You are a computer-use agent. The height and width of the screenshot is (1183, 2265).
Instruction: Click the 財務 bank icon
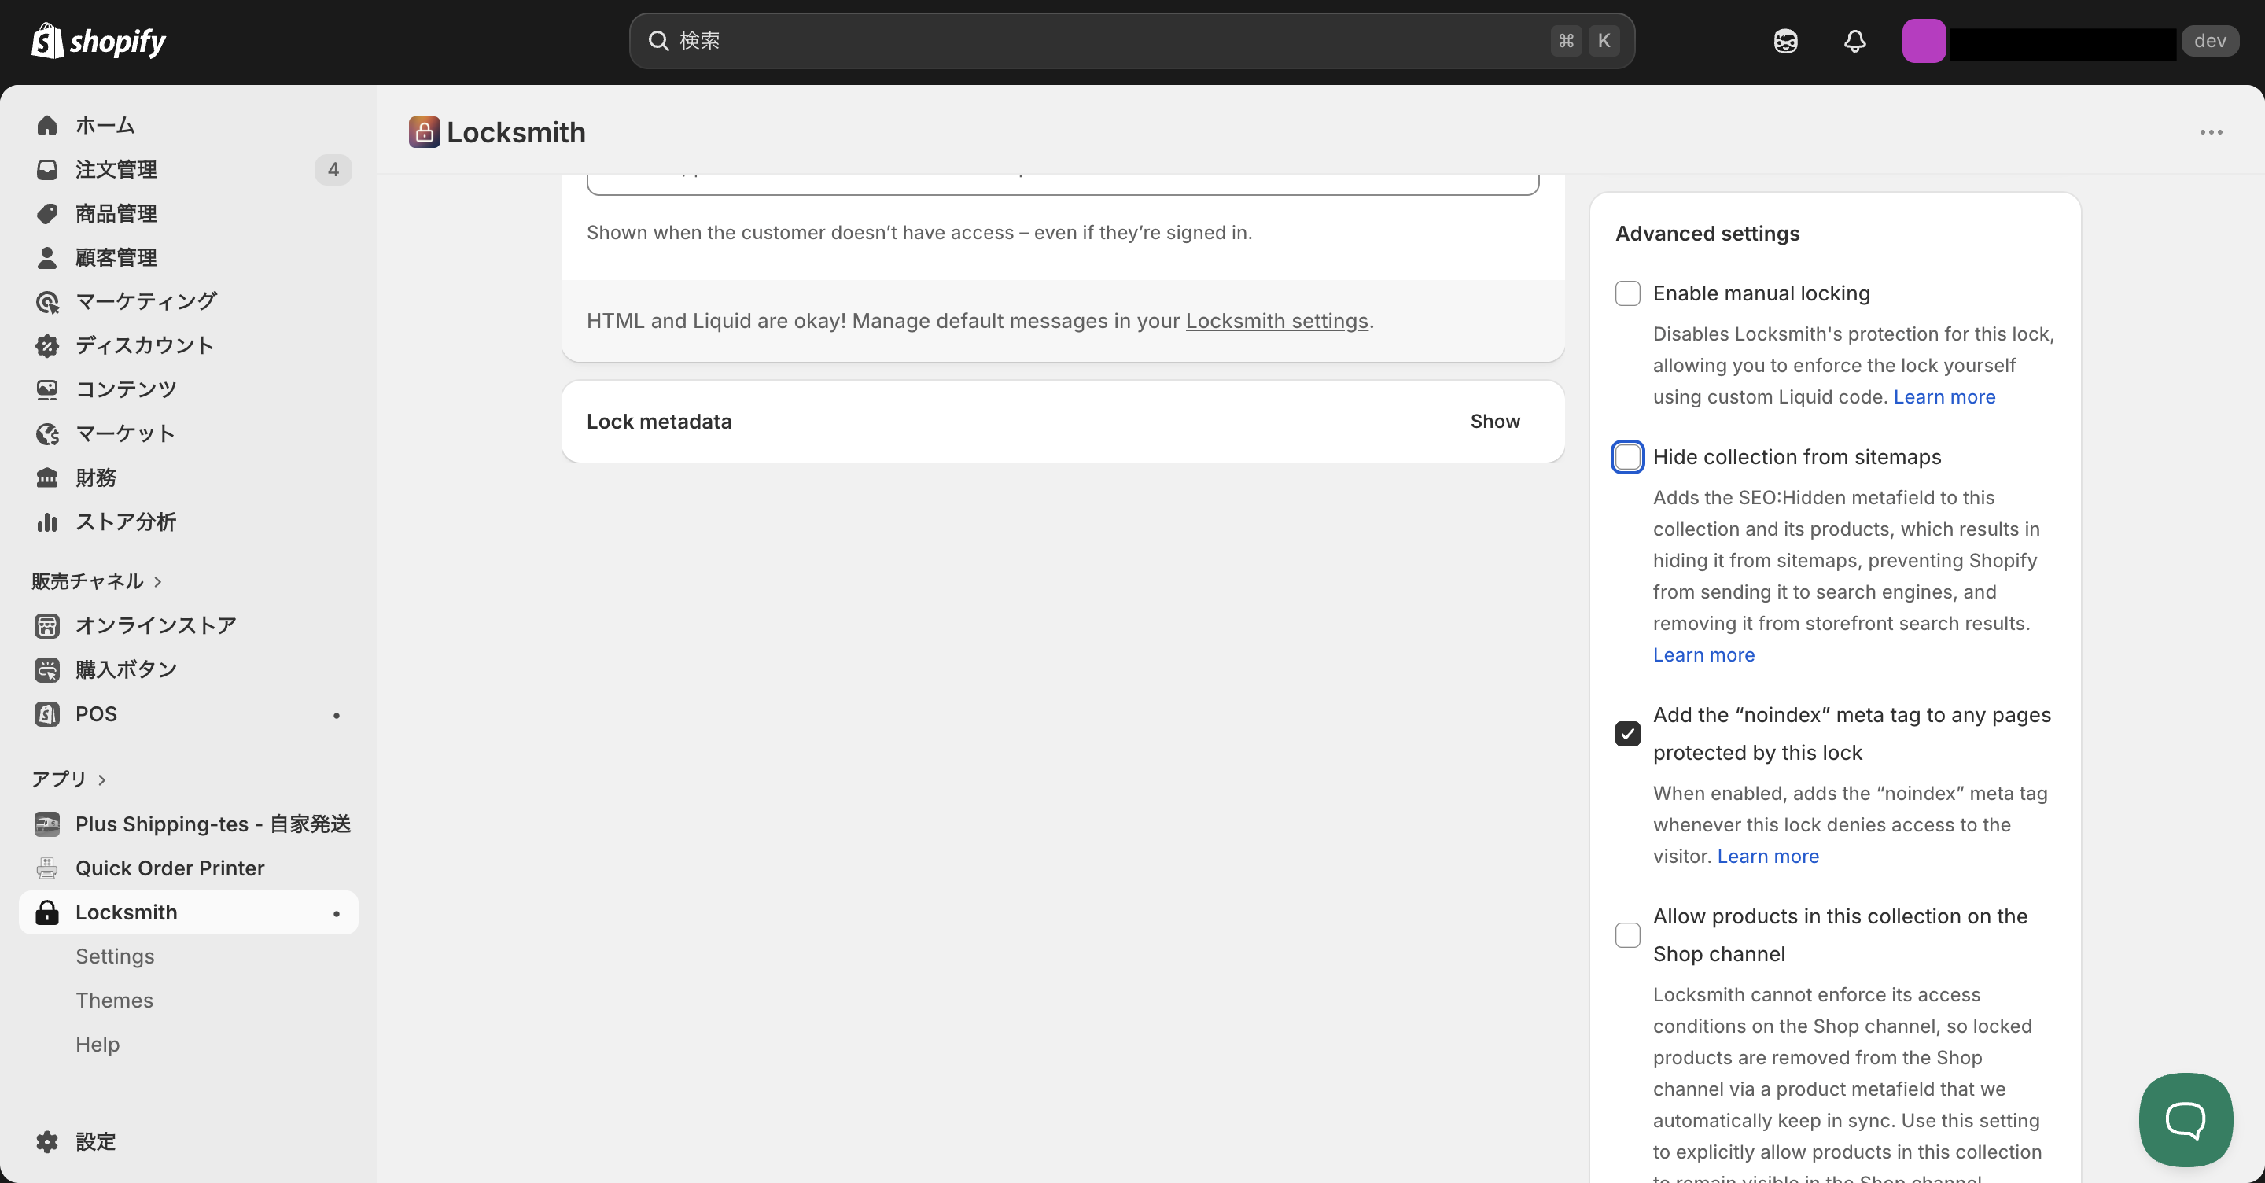(46, 477)
